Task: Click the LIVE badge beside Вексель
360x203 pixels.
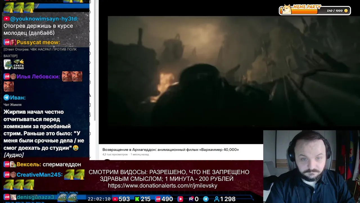Action: (6, 164)
